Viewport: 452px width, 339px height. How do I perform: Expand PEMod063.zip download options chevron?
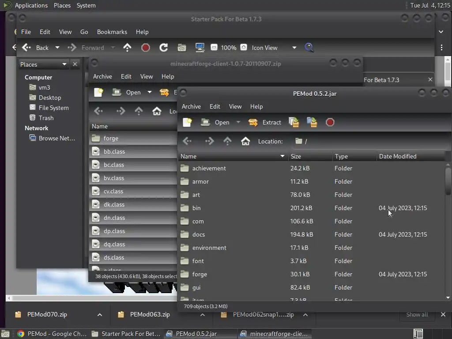pos(202,315)
